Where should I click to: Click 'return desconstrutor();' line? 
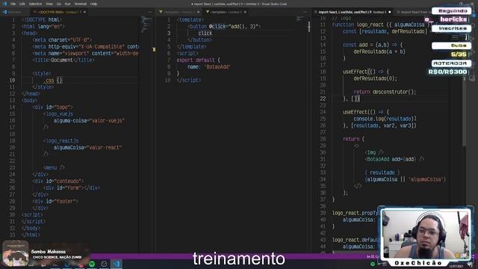click(x=385, y=92)
